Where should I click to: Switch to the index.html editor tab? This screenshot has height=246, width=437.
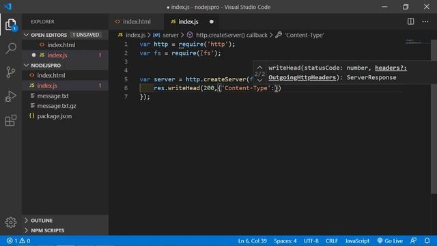[137, 22]
